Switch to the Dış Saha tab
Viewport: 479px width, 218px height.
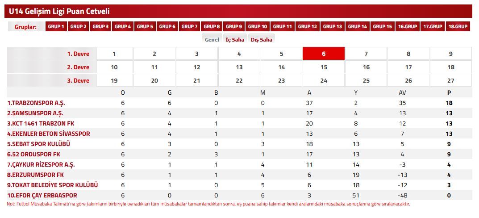tap(262, 40)
